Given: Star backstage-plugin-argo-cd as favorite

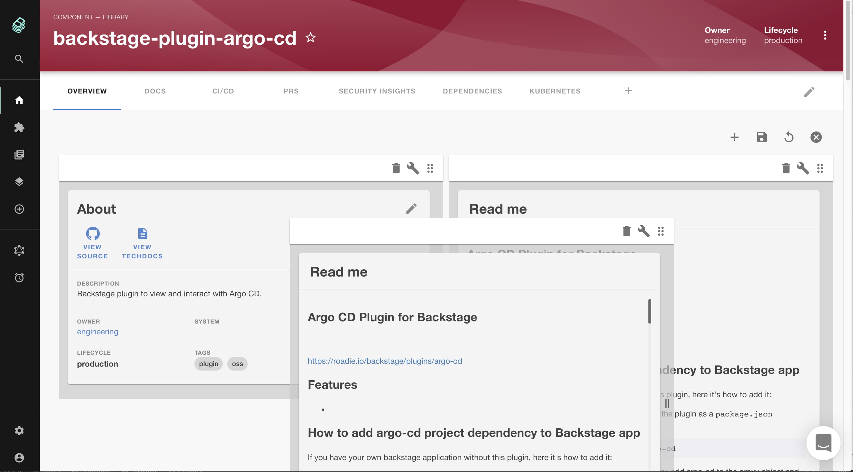Looking at the screenshot, I should pyautogui.click(x=310, y=37).
